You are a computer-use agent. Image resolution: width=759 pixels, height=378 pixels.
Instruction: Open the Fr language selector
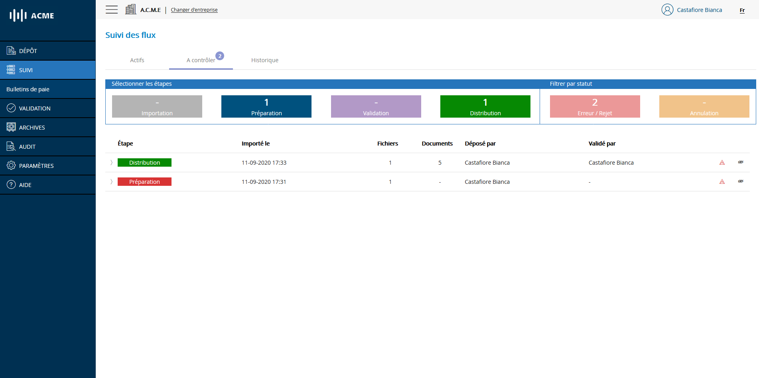click(x=742, y=10)
